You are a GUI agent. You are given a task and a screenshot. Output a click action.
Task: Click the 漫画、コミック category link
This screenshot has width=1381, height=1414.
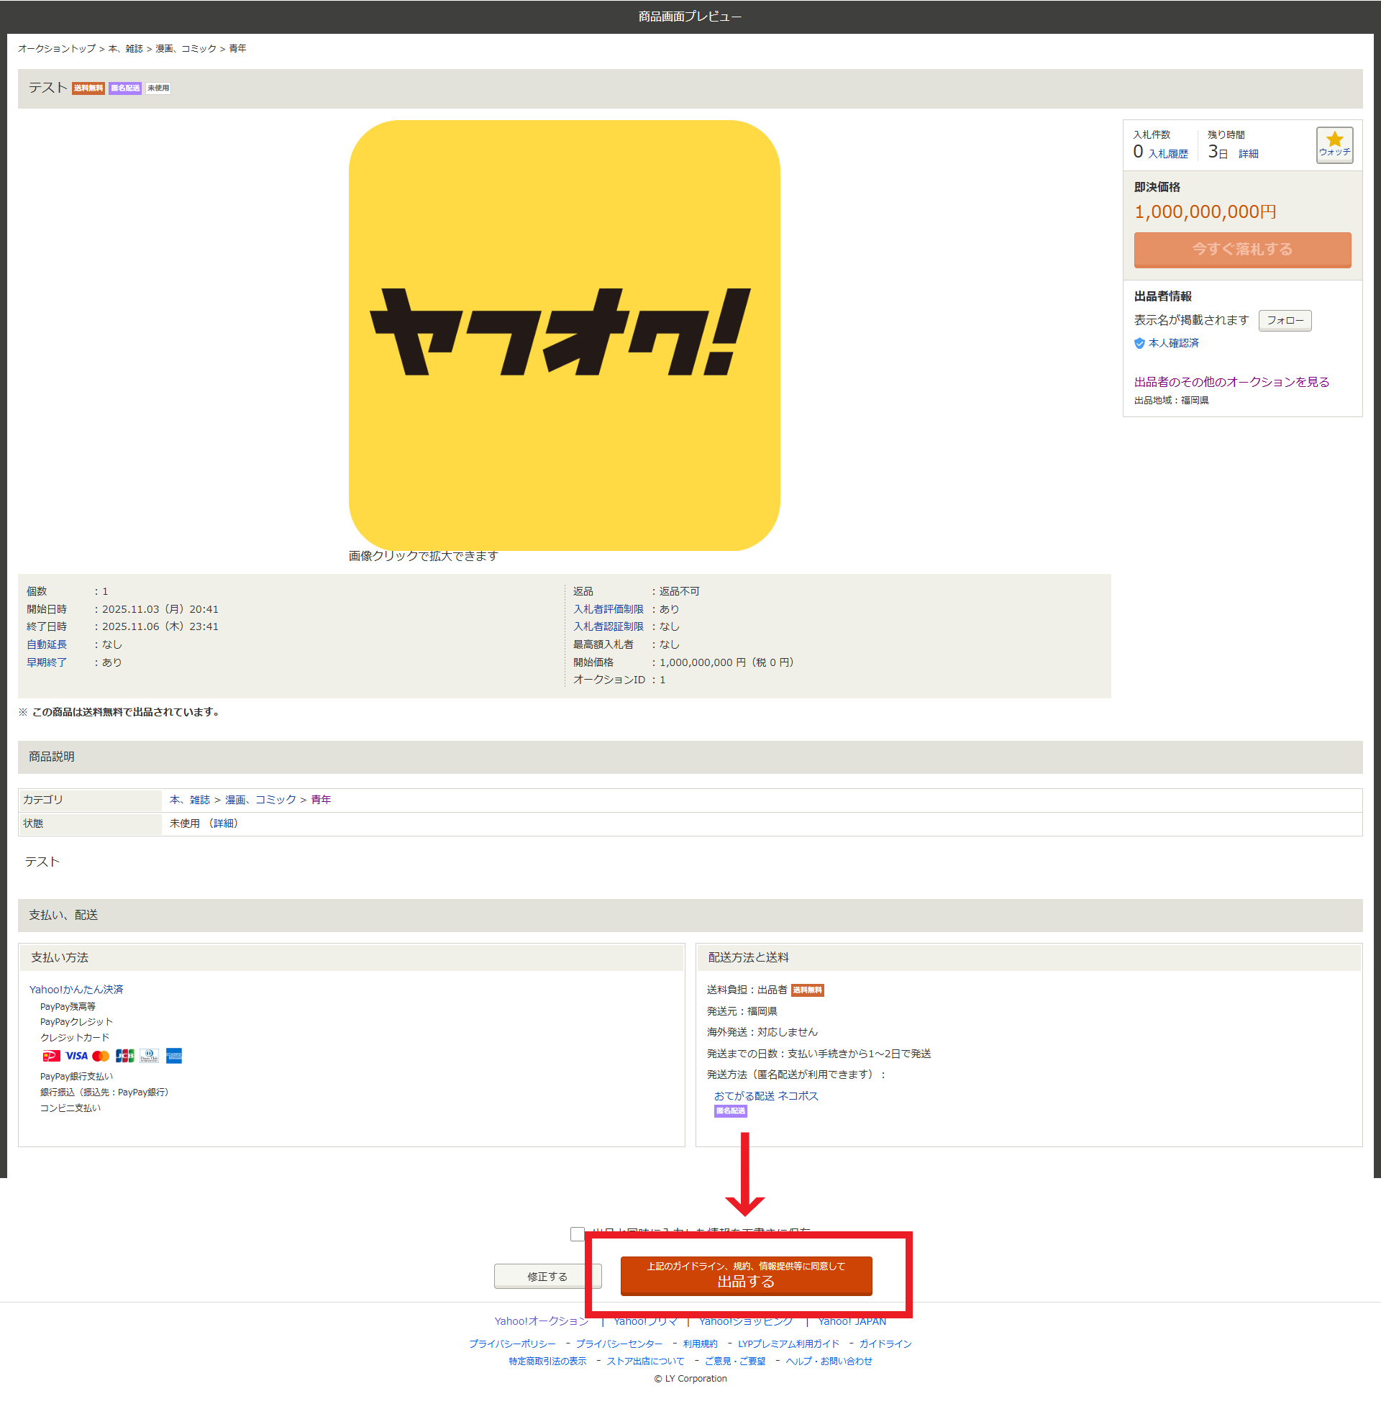point(260,800)
